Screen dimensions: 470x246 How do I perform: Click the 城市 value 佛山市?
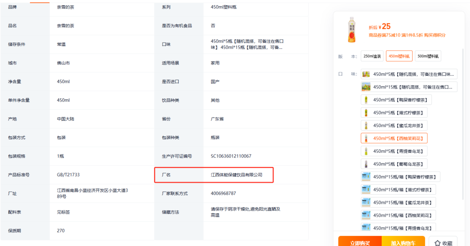click(63, 63)
